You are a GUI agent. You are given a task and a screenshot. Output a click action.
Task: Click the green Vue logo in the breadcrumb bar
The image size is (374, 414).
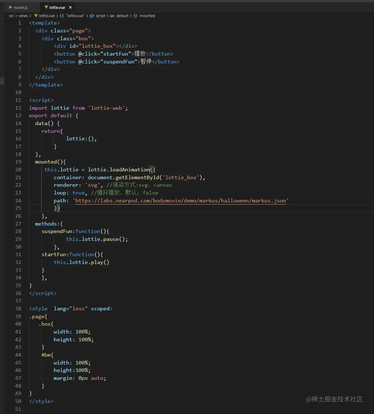tap(36, 16)
